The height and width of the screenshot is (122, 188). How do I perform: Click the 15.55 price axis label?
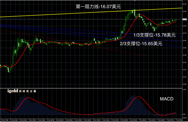pyautogui.click(x=185, y=48)
